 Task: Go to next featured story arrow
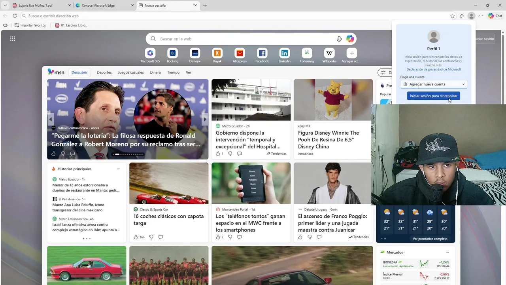point(204,119)
